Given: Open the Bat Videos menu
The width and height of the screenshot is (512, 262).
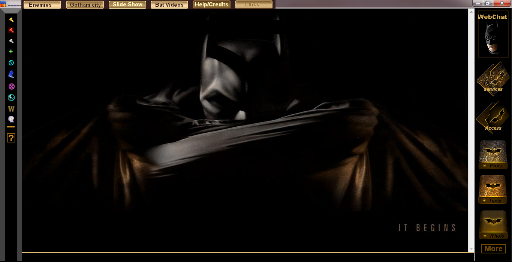Looking at the screenshot, I should (169, 4).
